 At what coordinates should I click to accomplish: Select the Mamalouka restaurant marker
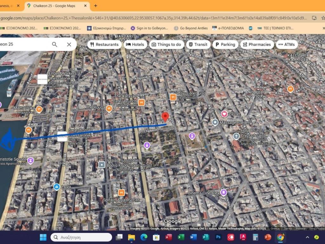39,109
